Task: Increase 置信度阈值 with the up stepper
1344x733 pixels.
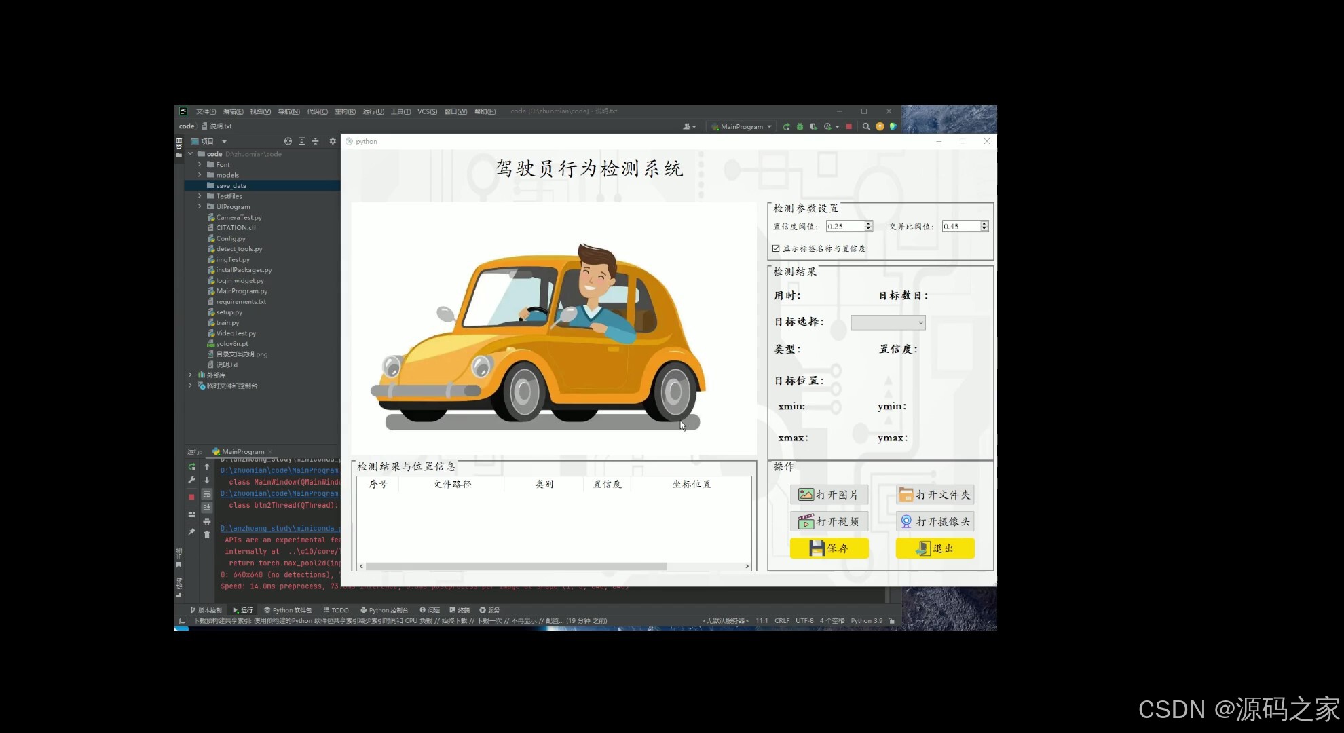Action: 867,223
